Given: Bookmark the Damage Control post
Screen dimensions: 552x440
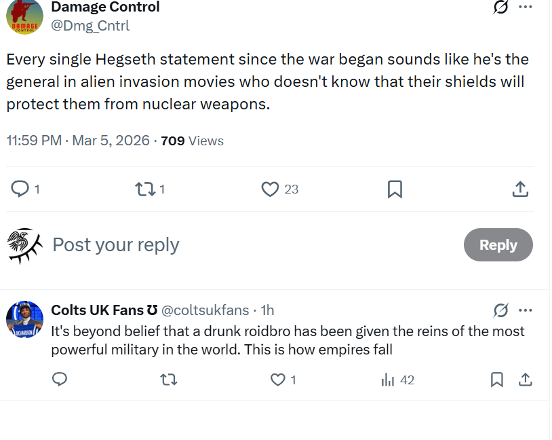Looking at the screenshot, I should (x=395, y=189).
